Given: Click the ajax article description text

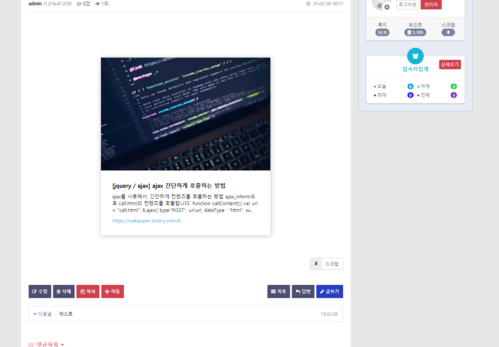Looking at the screenshot, I should pos(185,204).
